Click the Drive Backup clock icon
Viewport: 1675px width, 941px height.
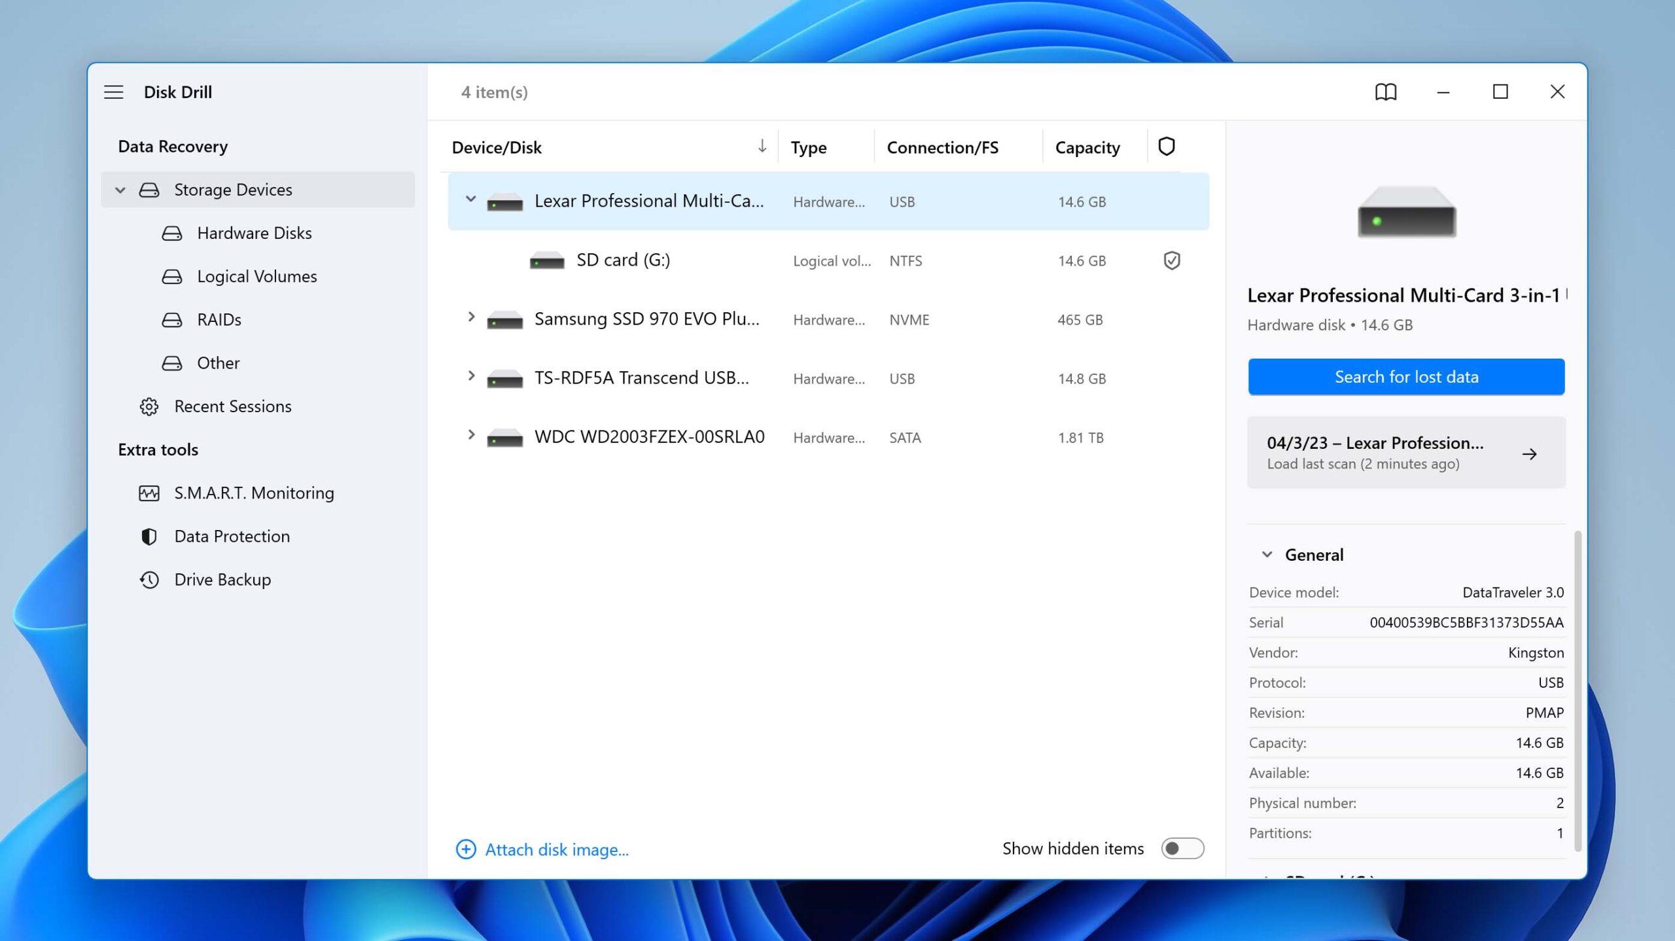click(149, 580)
